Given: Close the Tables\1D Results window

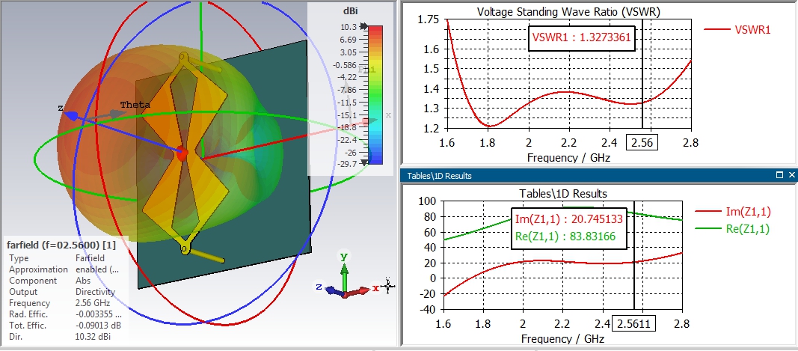Looking at the screenshot, I should tap(790, 175).
